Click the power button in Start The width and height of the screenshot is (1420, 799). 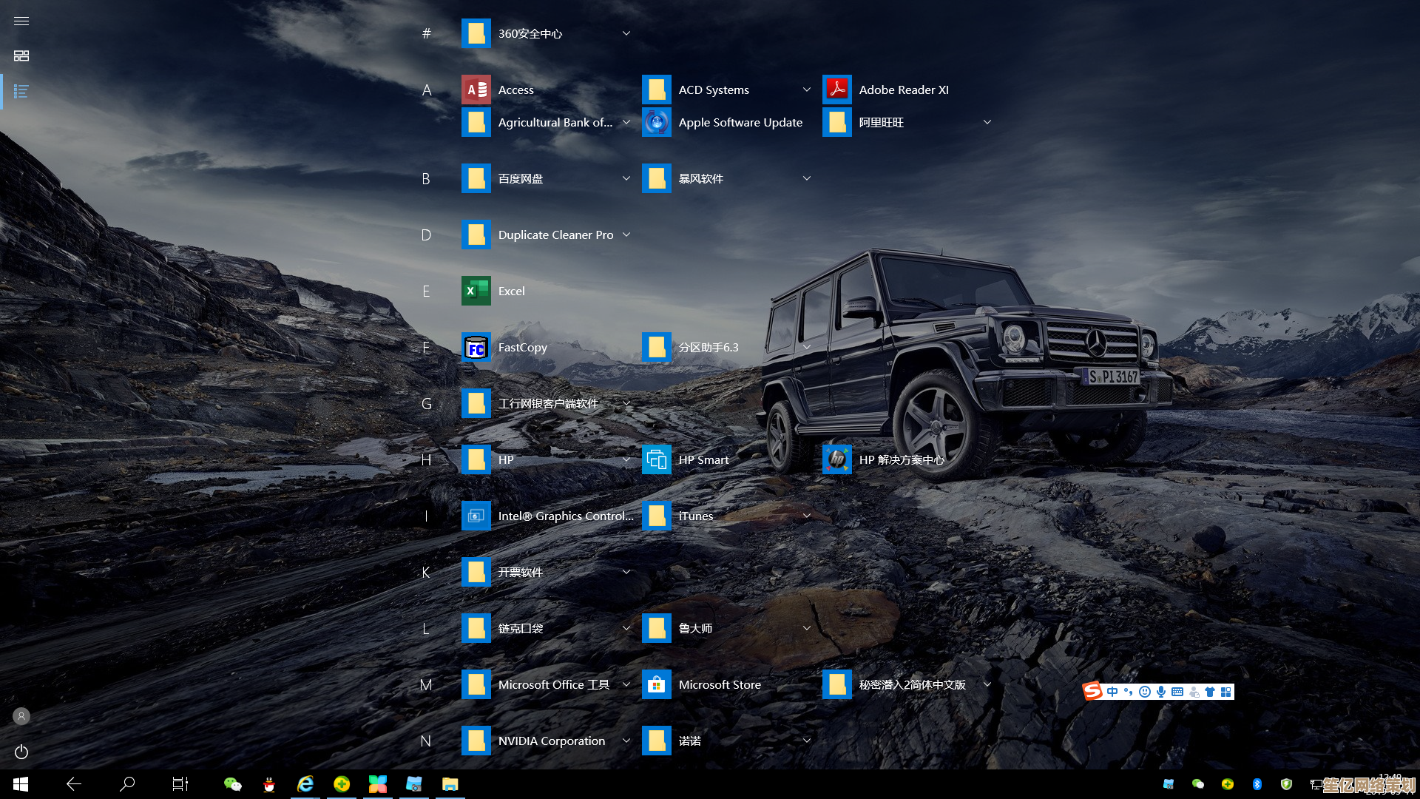pos(21,752)
